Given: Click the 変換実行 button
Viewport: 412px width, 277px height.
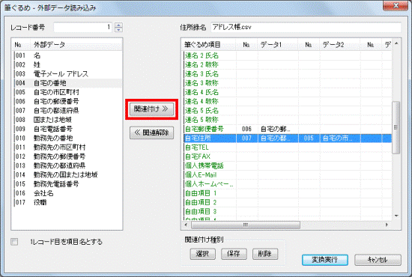Looking at the screenshot, I should coord(325,260).
